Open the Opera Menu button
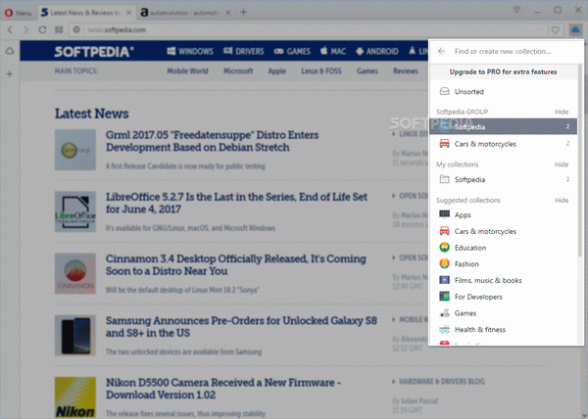This screenshot has width=588, height=419. tap(18, 13)
